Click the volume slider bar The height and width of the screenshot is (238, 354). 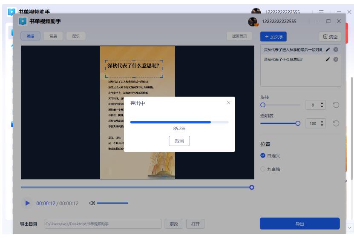(112, 203)
